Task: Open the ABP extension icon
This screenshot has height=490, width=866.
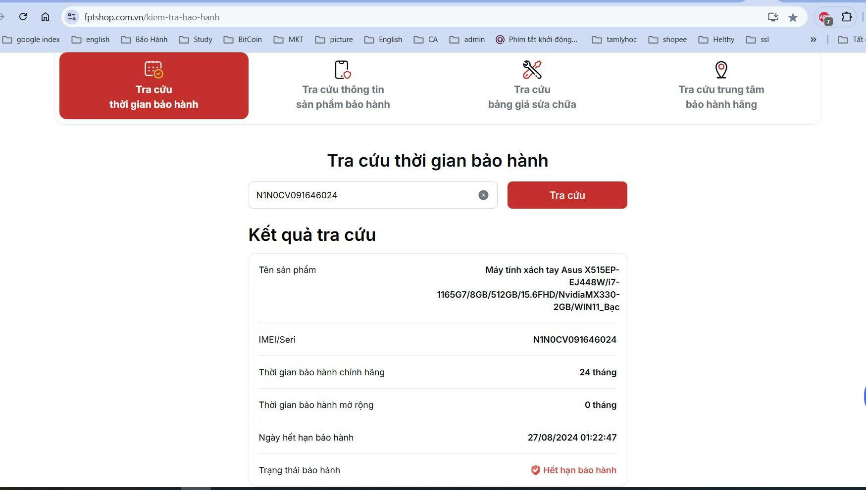Action: pos(825,18)
